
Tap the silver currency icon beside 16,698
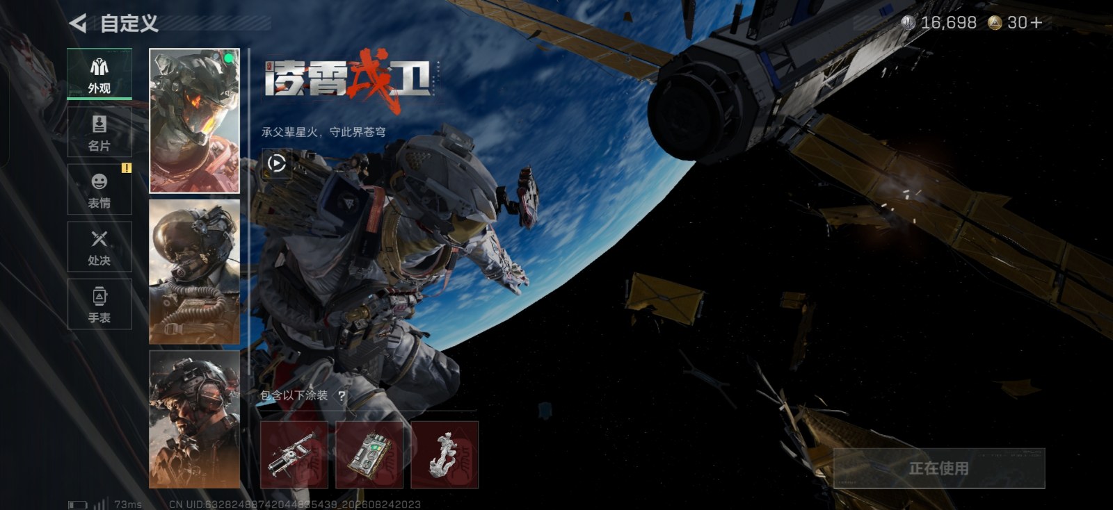pos(907,23)
